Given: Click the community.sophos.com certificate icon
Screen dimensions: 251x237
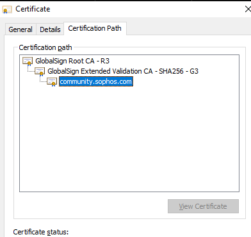Looking at the screenshot, I should pyautogui.click(x=52, y=82).
